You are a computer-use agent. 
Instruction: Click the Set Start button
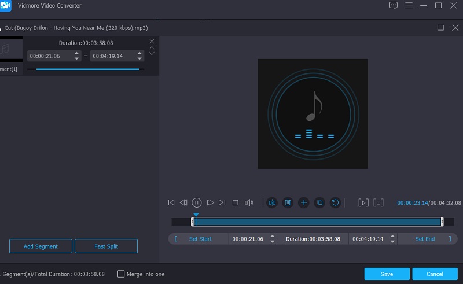[200, 239]
